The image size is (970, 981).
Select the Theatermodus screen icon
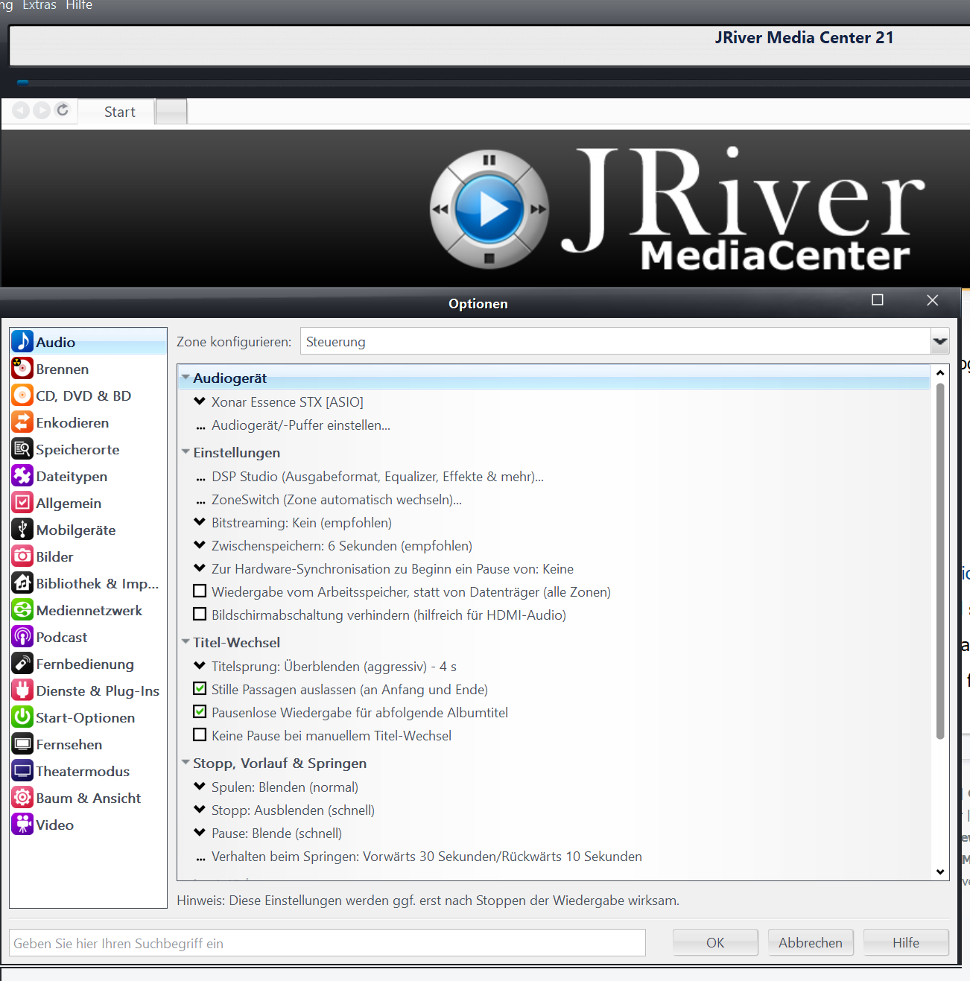coord(22,771)
